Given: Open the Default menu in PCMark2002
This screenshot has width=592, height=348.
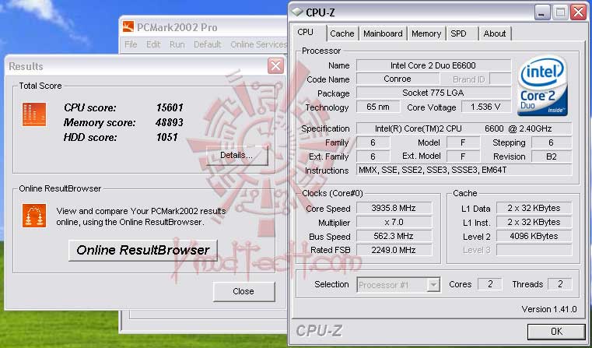Looking at the screenshot, I should 207,44.
